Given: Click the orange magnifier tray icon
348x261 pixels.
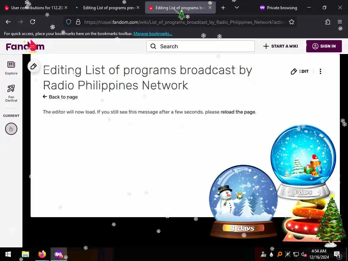Looking at the screenshot, I should point(280,254).
